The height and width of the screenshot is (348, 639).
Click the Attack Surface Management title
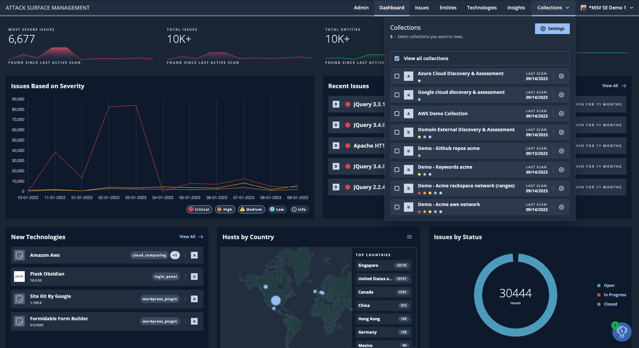[x=47, y=8]
